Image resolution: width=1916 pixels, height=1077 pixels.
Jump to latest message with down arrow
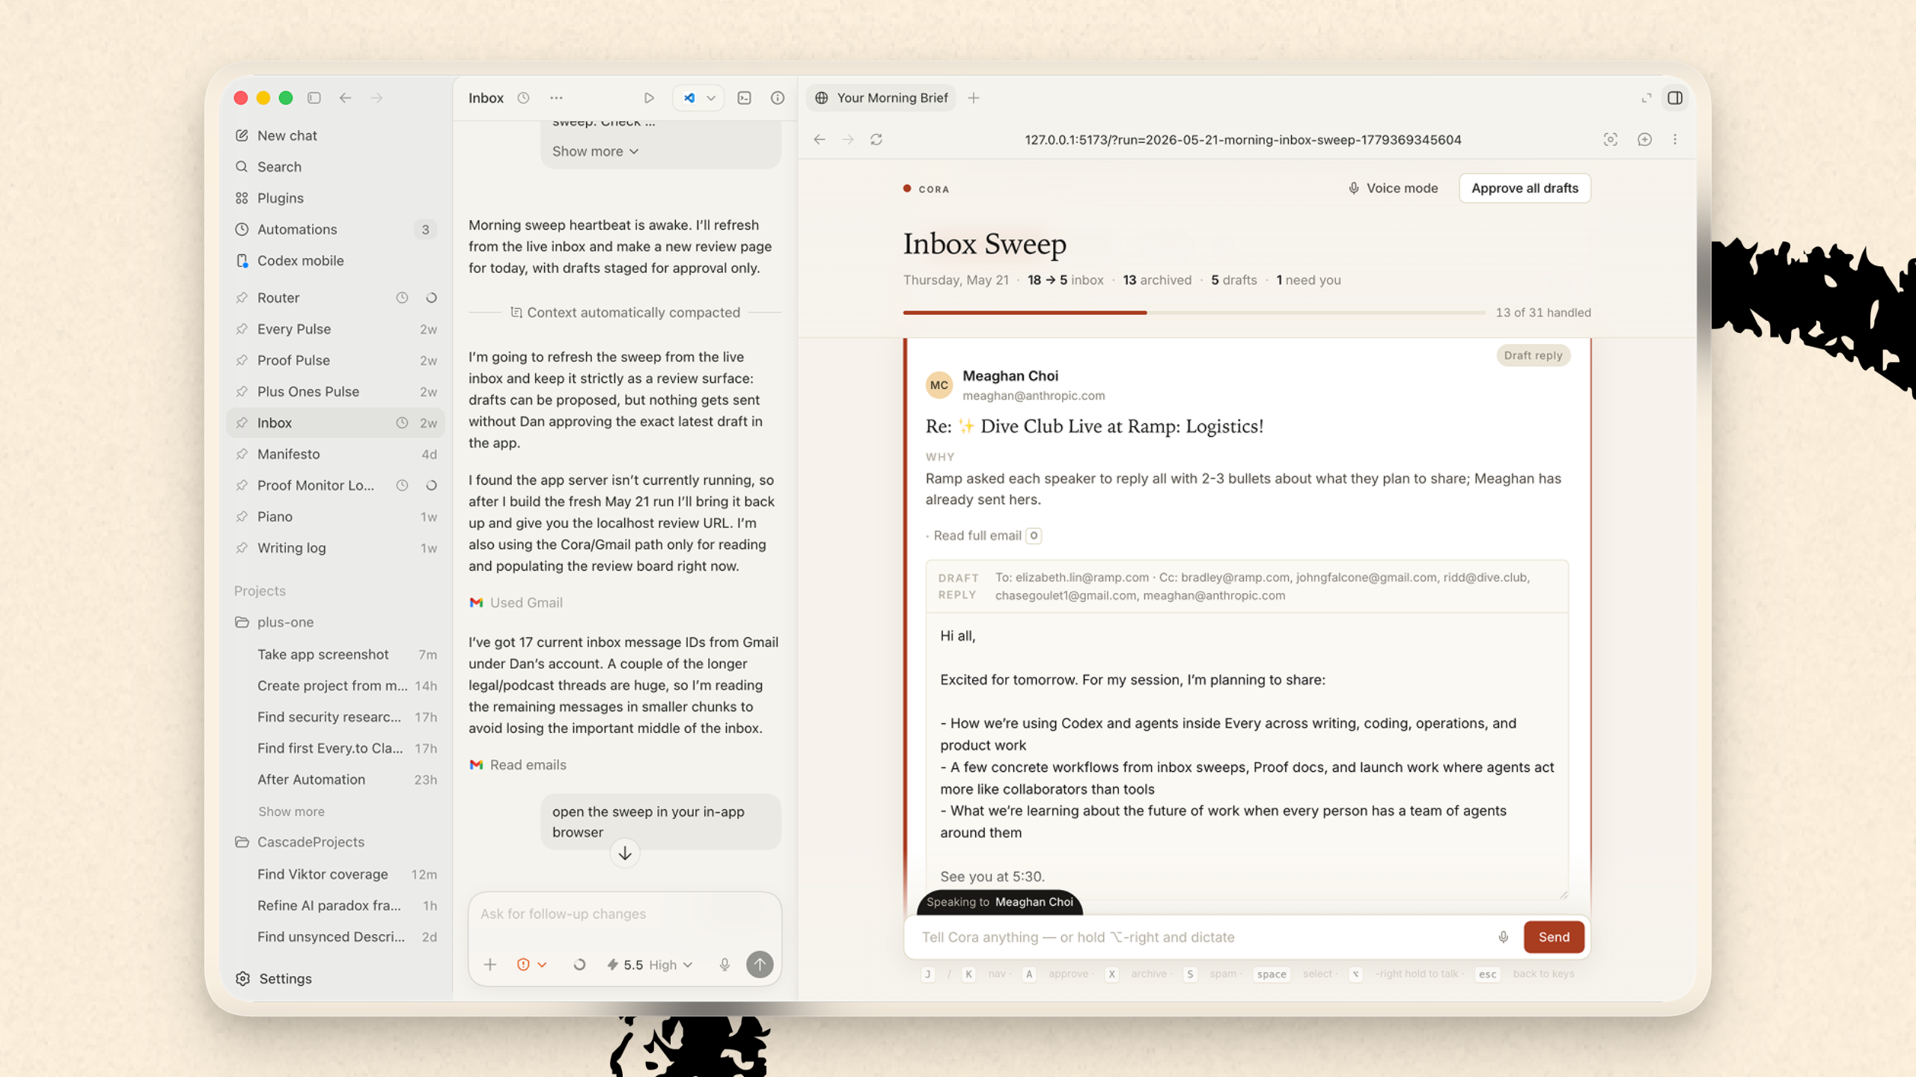(x=625, y=853)
